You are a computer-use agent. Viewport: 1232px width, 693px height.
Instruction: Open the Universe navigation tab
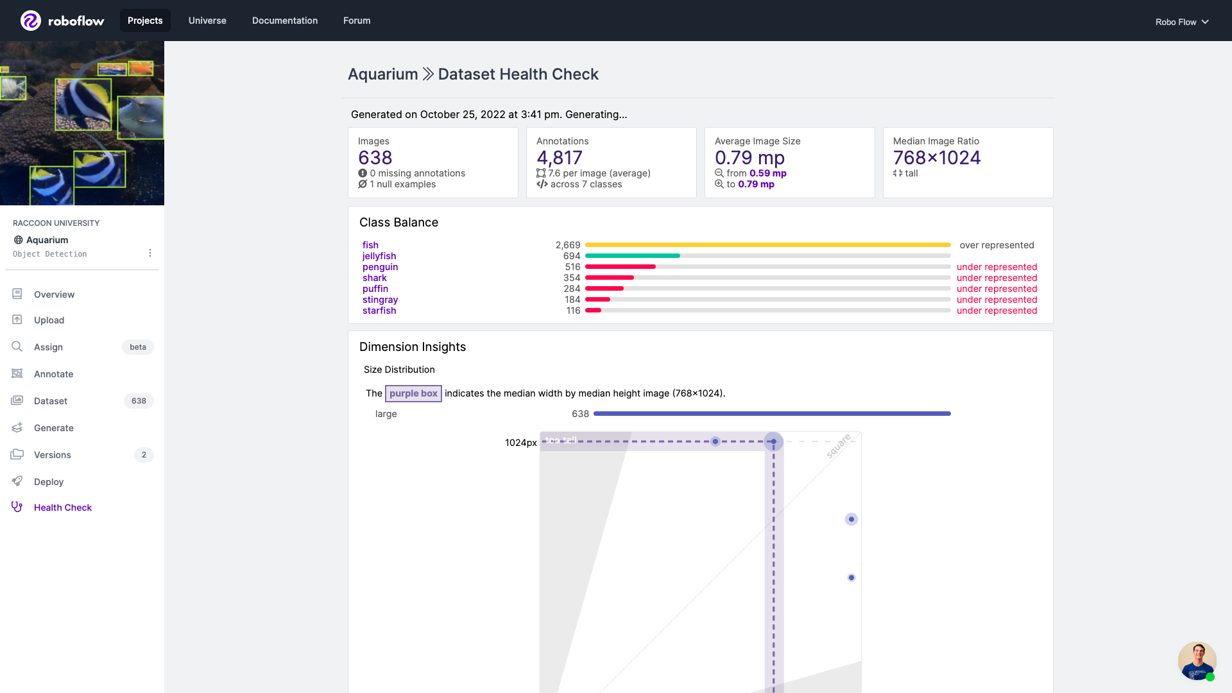[207, 21]
